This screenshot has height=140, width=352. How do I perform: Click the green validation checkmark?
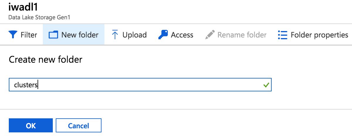(x=266, y=85)
